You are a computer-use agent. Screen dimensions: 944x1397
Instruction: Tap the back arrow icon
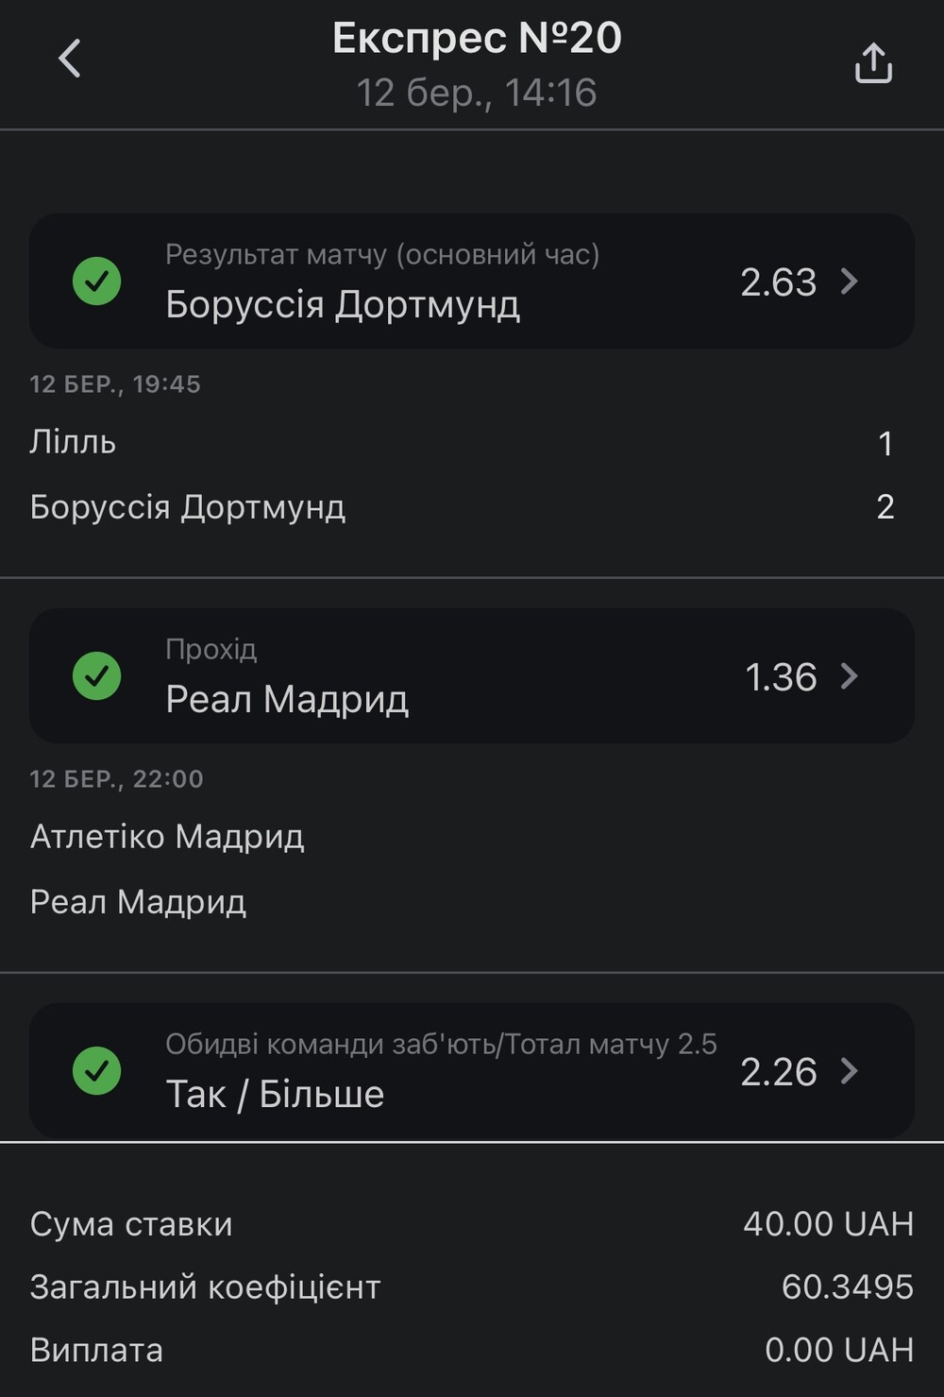70,59
